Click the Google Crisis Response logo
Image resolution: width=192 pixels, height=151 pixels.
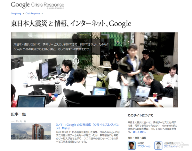click(37, 5)
